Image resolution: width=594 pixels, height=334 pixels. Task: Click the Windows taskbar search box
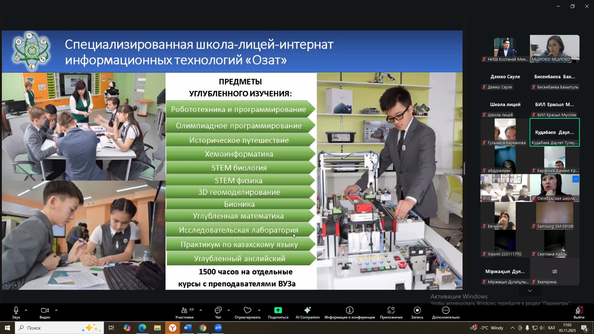click(x=52, y=328)
